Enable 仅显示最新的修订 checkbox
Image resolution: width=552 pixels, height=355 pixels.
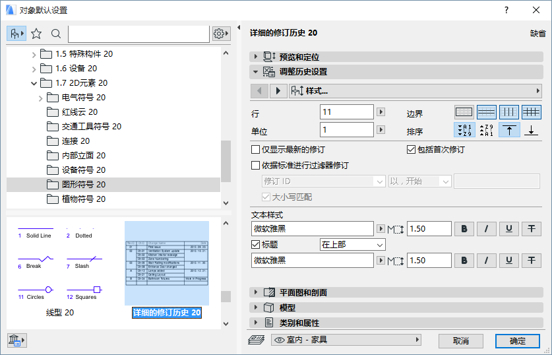tap(256, 150)
